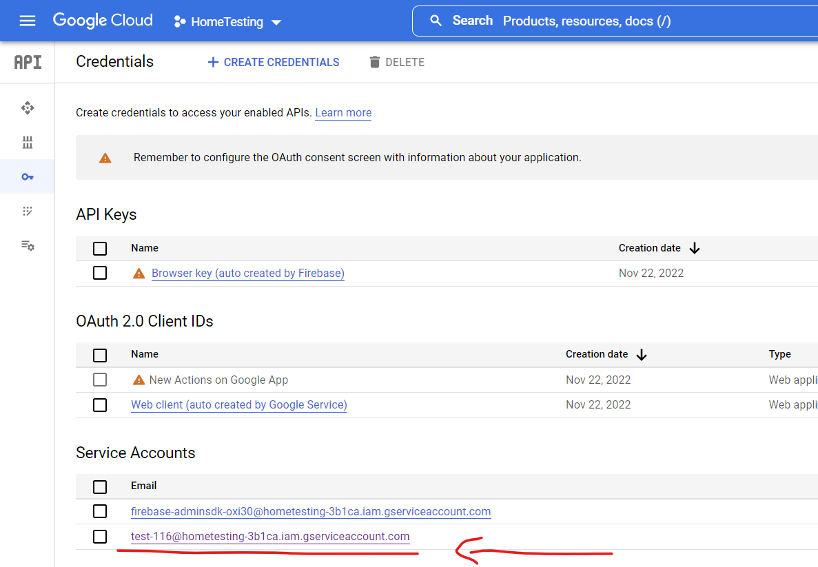Click the Service Accounts section heading
Image resolution: width=818 pixels, height=567 pixels.
click(136, 453)
